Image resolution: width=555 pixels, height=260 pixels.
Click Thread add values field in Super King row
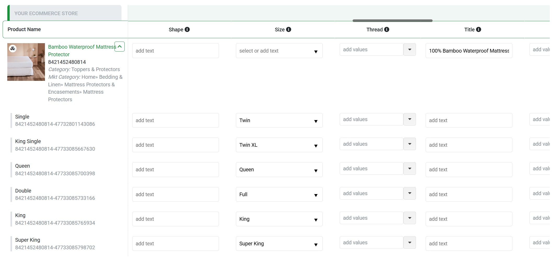(x=371, y=242)
